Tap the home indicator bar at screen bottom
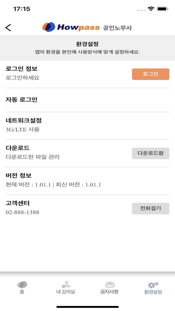 87,306
